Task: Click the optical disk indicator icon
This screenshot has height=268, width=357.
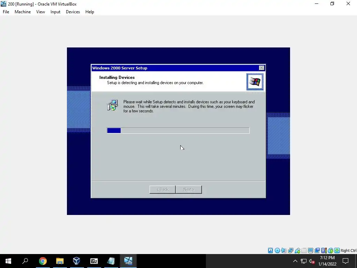Action: pyautogui.click(x=277, y=251)
